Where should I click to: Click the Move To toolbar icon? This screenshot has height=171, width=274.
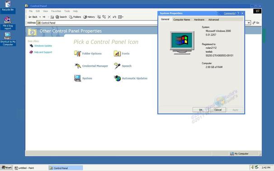click(99, 17)
